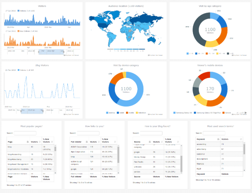
Task: Select 'google' row in referrer table
Action: 94,169
